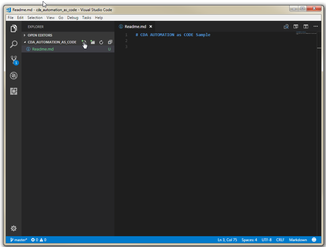The image size is (326, 247).
Task: Open the Debug view icon
Action: tap(14, 76)
